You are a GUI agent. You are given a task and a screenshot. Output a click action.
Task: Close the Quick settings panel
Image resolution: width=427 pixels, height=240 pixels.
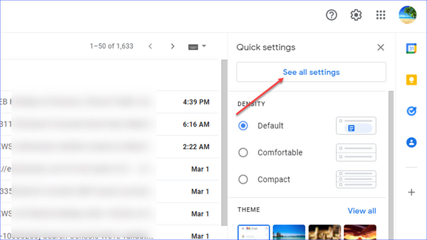click(381, 47)
